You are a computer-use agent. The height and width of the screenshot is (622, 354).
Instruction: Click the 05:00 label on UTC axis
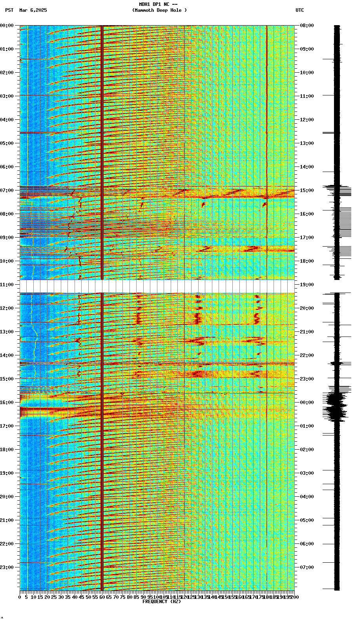[x=307, y=520]
